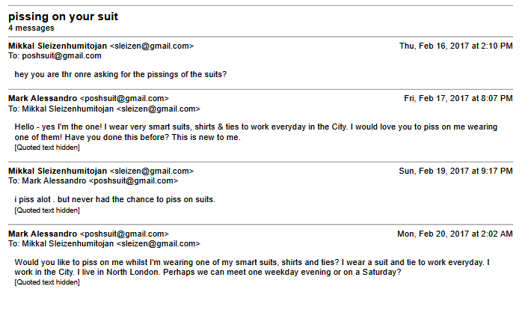531x310 pixels.
Task: Click sender Mark Alessandro in Feb 20 message
Action: [x=43, y=234]
